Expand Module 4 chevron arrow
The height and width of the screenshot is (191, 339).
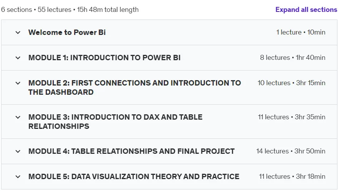click(18, 151)
